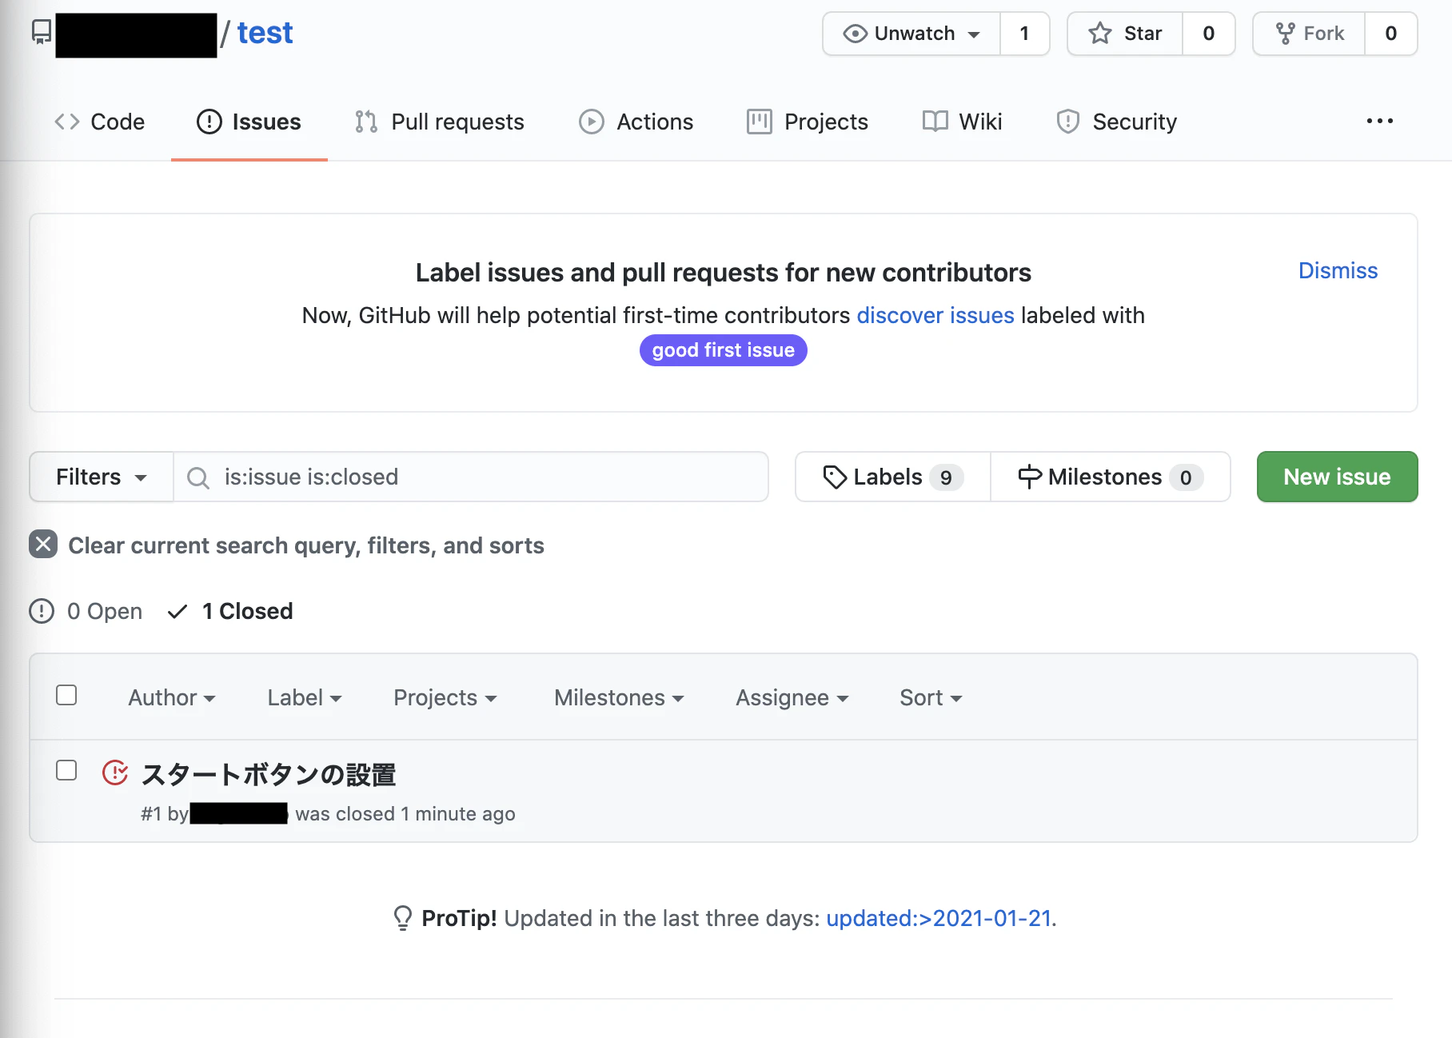Image resolution: width=1452 pixels, height=1038 pixels.
Task: Open the test repository link
Action: pos(265,33)
